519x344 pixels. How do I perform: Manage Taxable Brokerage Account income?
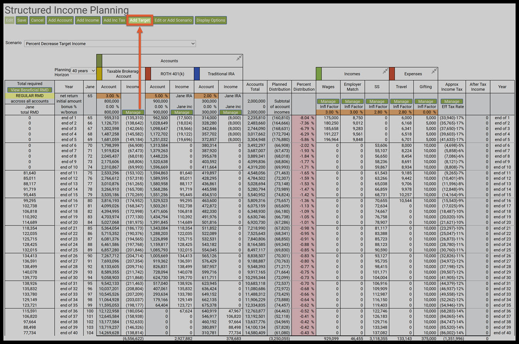[x=133, y=112]
